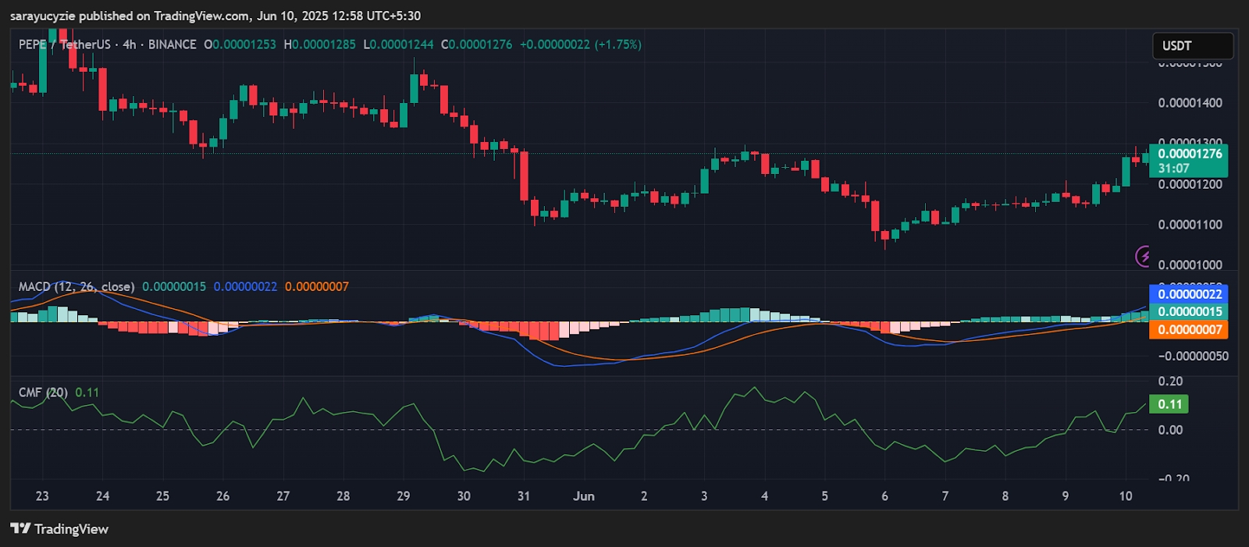Click the purple lightning bolt icon
1249x547 pixels.
(1143, 256)
